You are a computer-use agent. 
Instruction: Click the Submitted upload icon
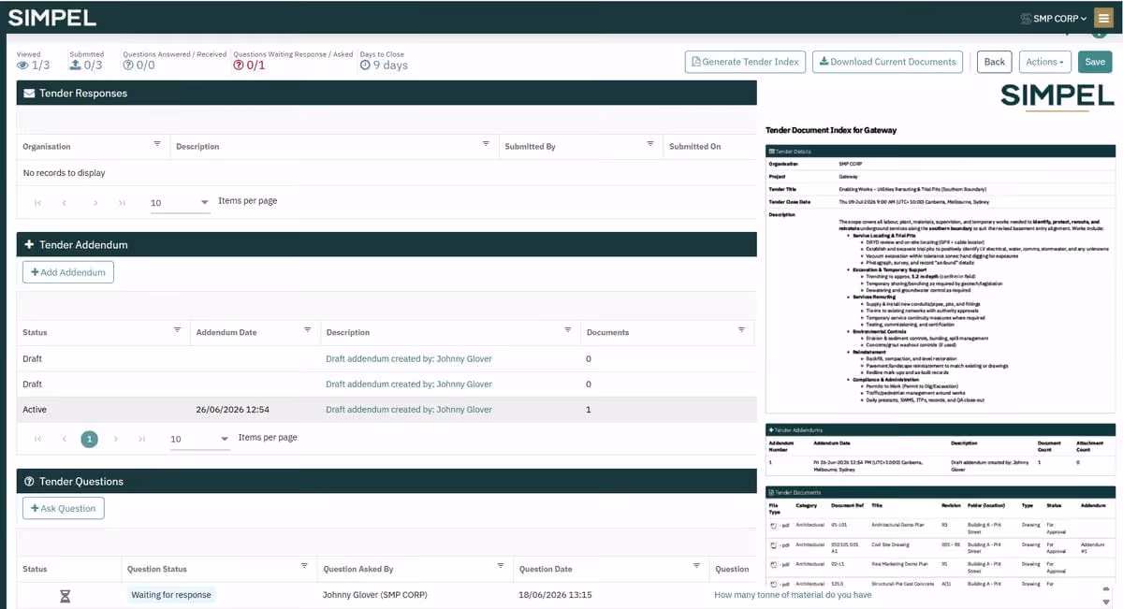coord(76,65)
